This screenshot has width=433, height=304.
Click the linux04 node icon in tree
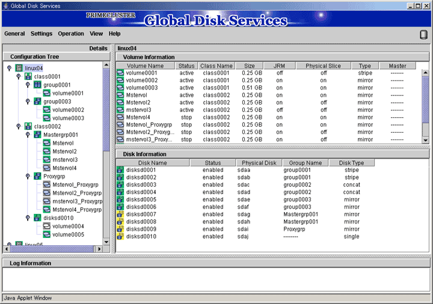(x=19, y=68)
